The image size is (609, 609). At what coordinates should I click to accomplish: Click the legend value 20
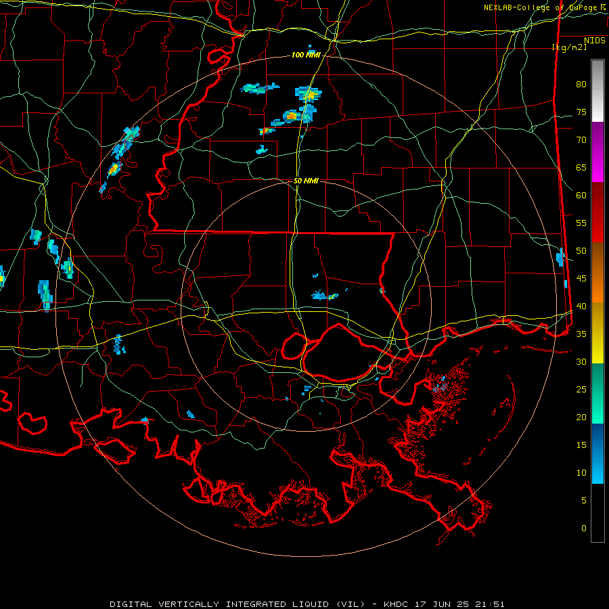pos(581,418)
